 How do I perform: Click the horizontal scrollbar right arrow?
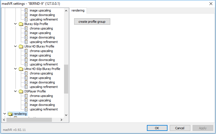(x=61, y=120)
